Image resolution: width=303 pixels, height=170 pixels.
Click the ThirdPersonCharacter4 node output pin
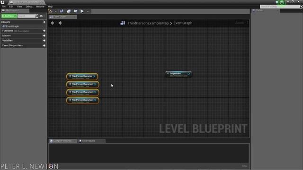(95, 100)
